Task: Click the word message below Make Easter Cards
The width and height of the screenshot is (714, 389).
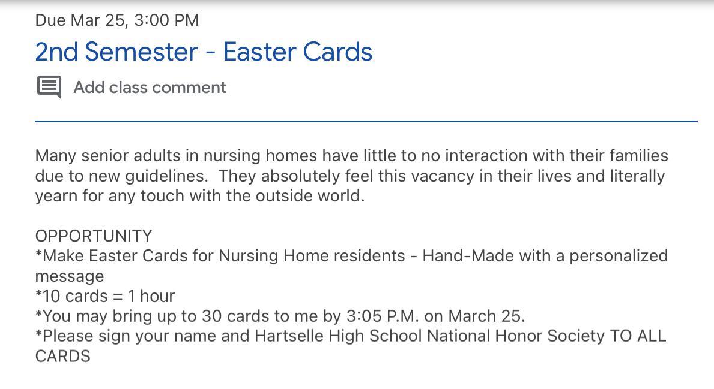Action: point(70,276)
